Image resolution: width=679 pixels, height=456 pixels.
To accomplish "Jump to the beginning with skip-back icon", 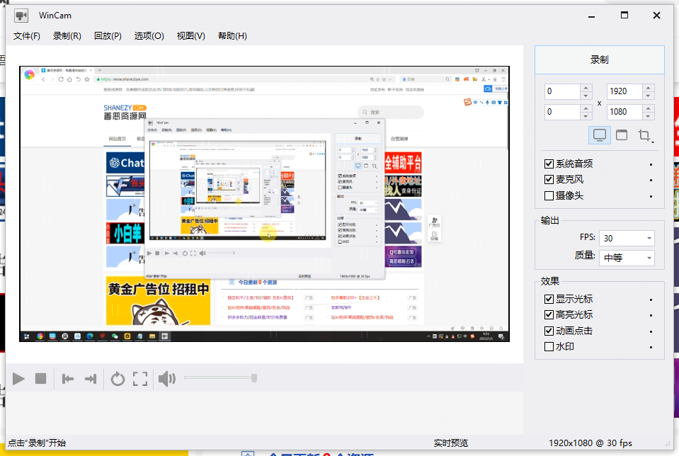I will (x=67, y=379).
